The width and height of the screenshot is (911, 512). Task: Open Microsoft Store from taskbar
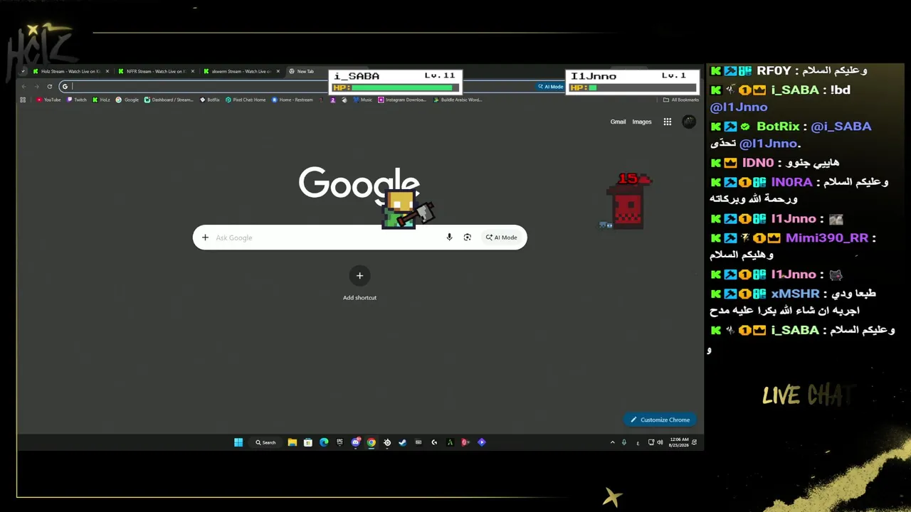308,442
